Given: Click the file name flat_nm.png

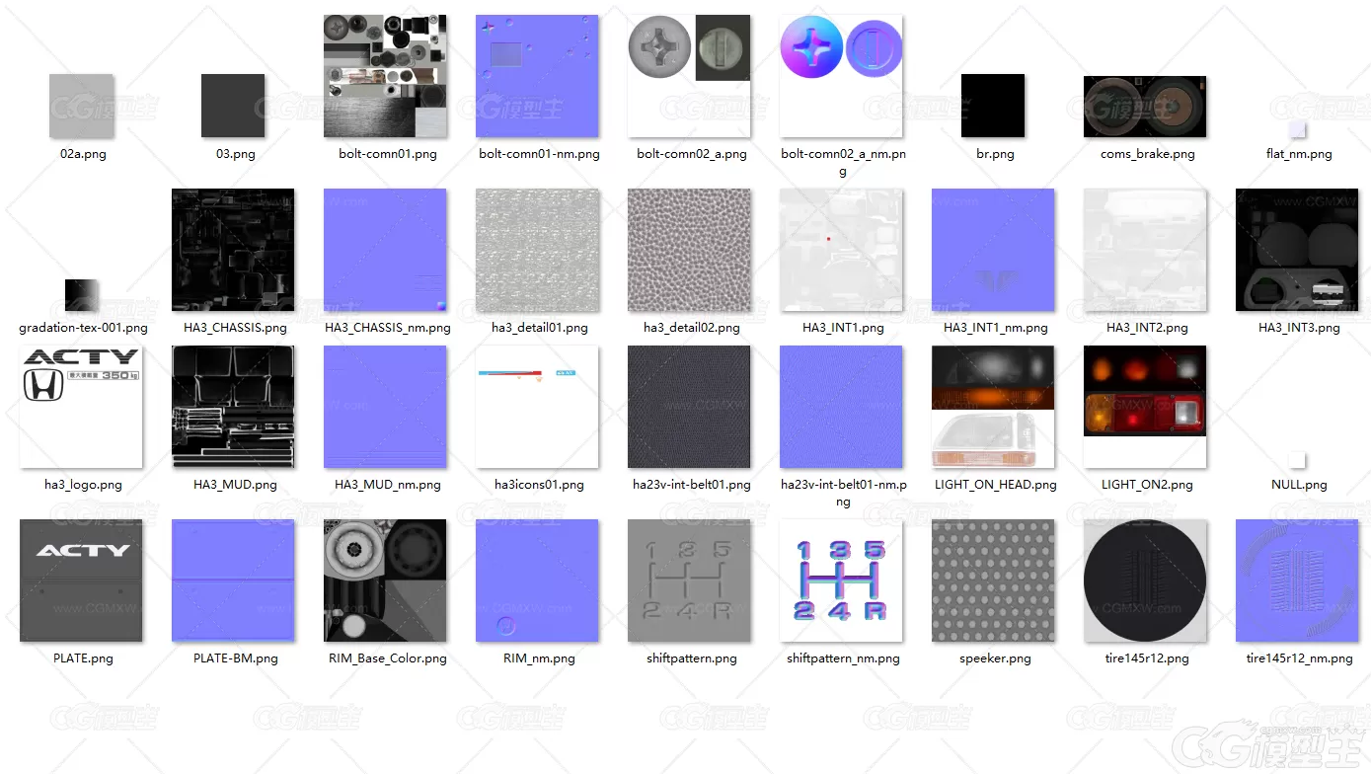Looking at the screenshot, I should pyautogui.click(x=1299, y=154).
